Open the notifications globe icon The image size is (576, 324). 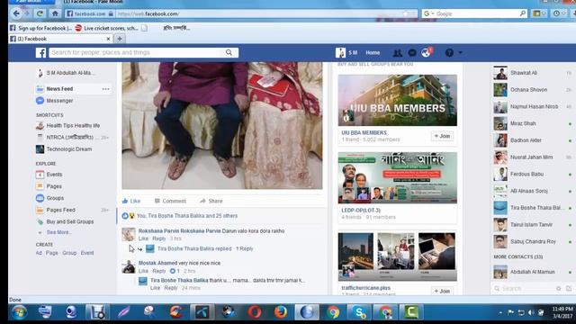[426, 53]
